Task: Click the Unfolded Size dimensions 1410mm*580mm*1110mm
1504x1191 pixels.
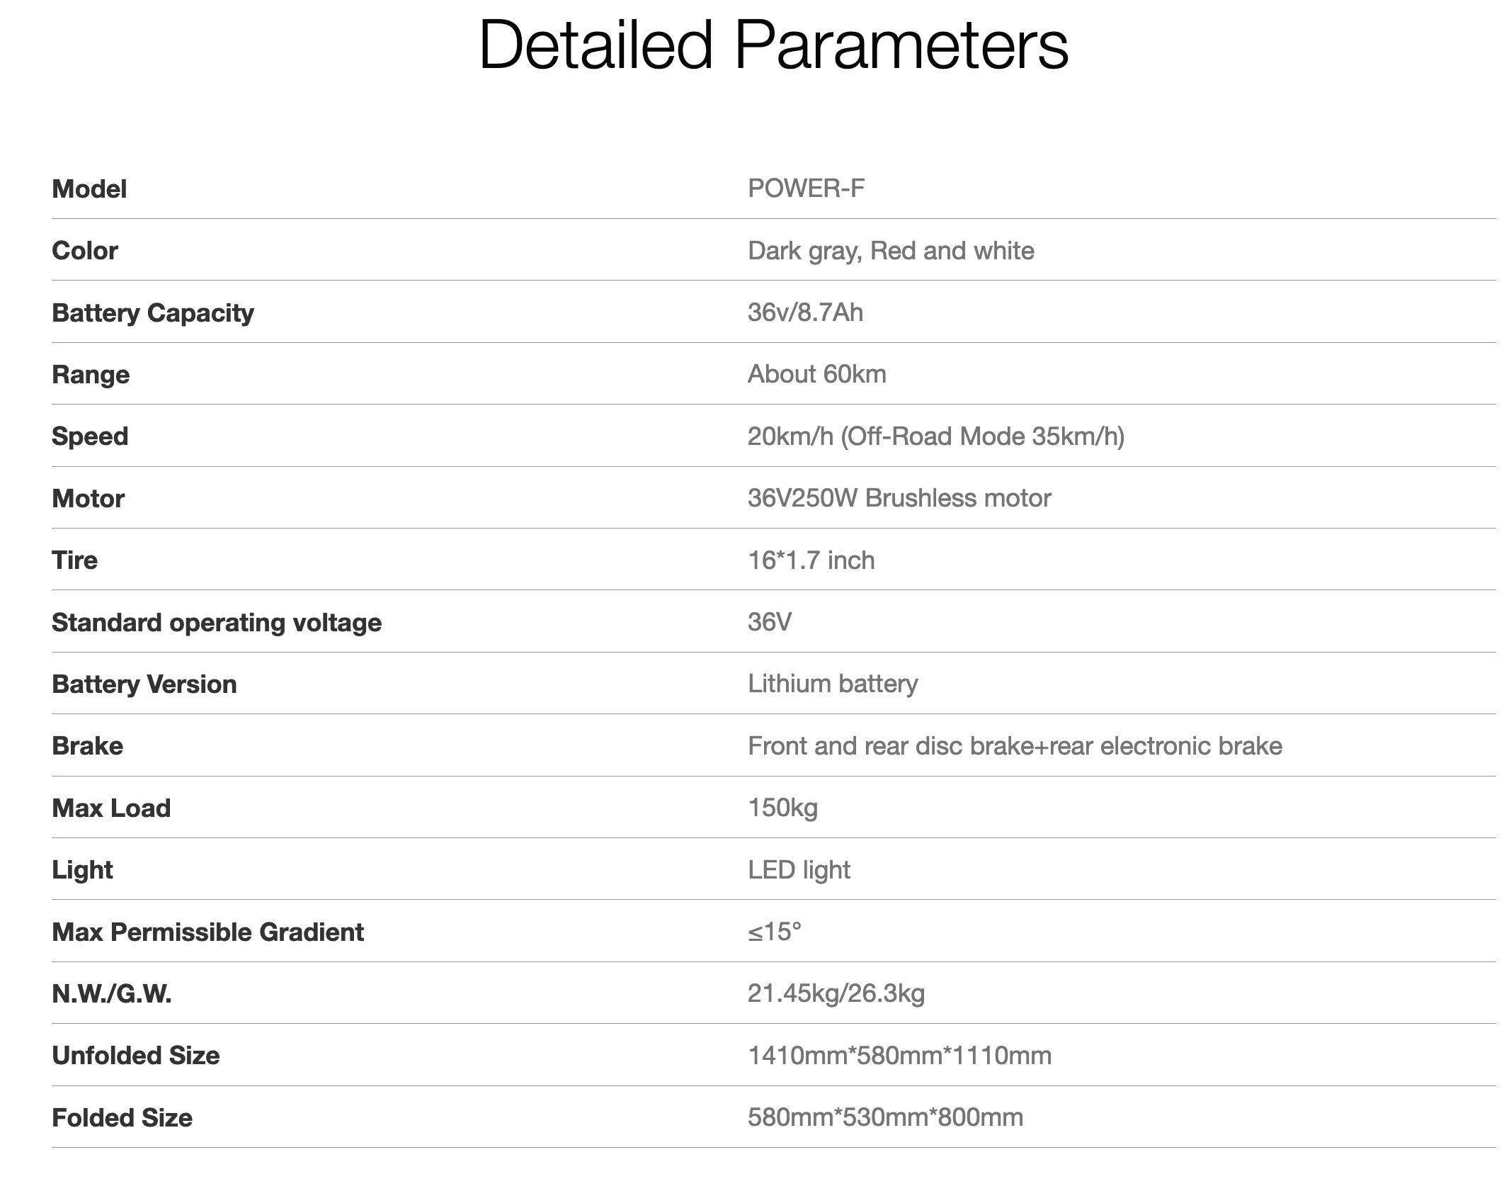Action: (x=899, y=1056)
